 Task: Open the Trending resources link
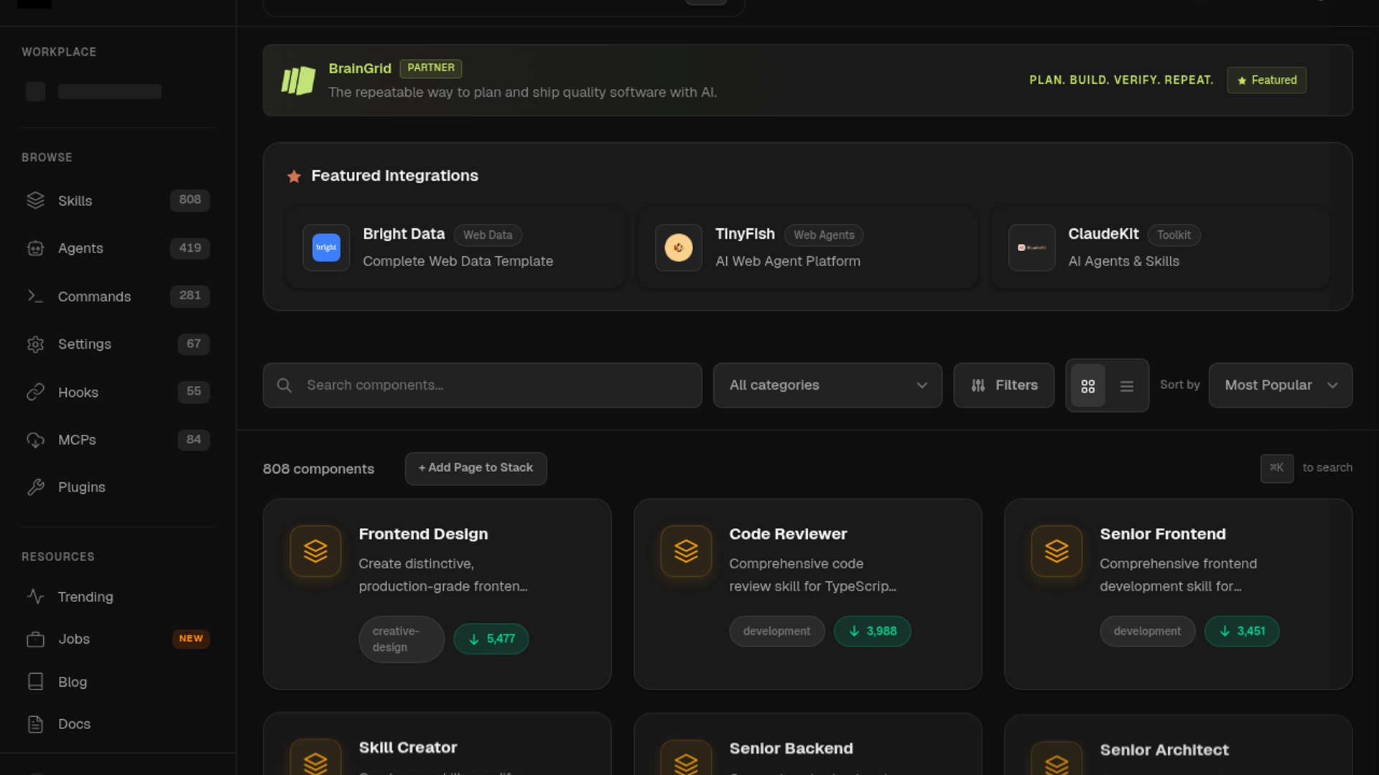point(85,597)
